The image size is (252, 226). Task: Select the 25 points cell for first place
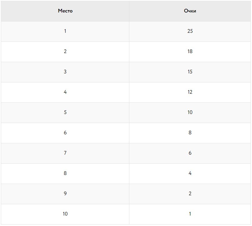coord(190,31)
